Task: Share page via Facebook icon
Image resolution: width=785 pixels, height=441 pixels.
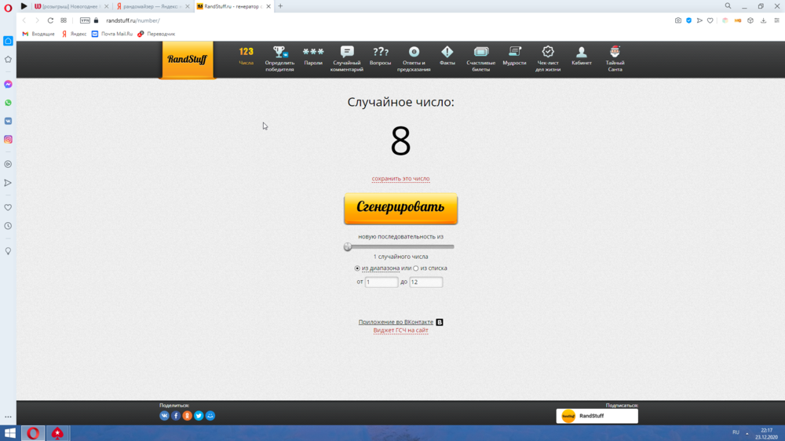Action: (x=176, y=416)
